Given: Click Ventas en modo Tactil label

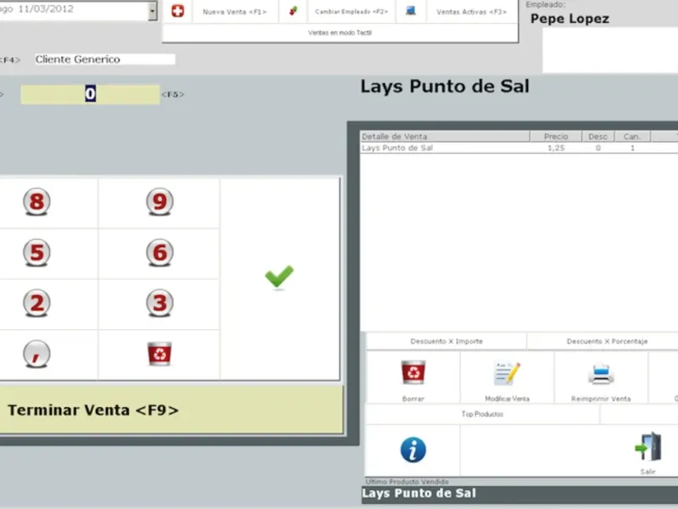Looking at the screenshot, I should tap(340, 32).
